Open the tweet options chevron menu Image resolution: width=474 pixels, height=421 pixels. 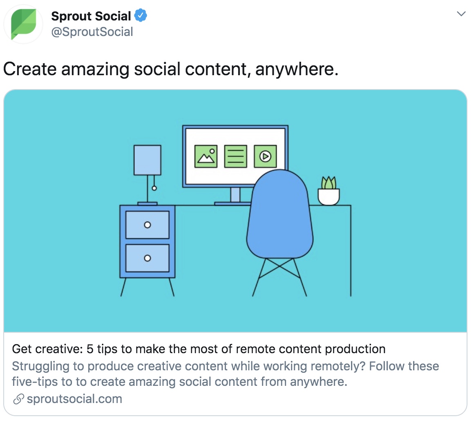click(x=461, y=14)
